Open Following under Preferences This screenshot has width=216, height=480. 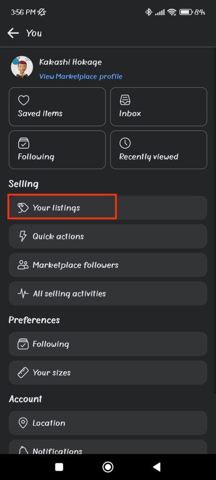pos(108,344)
